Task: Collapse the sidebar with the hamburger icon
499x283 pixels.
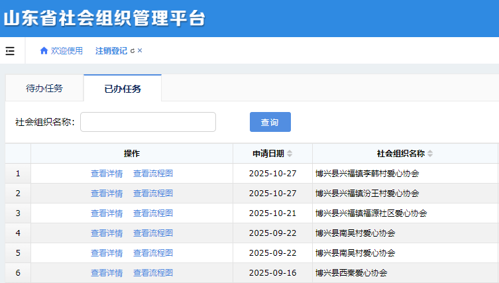Action: [10, 51]
